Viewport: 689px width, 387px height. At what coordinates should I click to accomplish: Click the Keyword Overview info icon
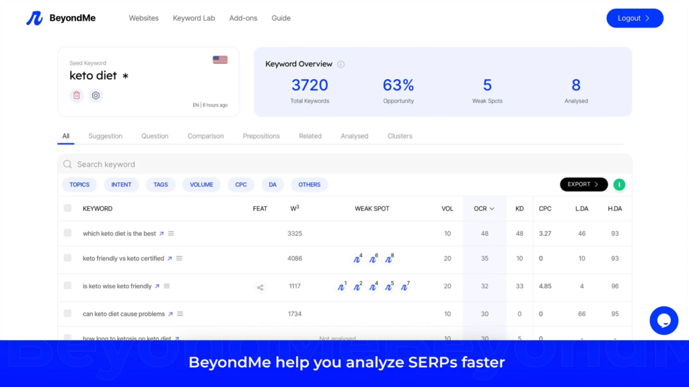tap(340, 64)
